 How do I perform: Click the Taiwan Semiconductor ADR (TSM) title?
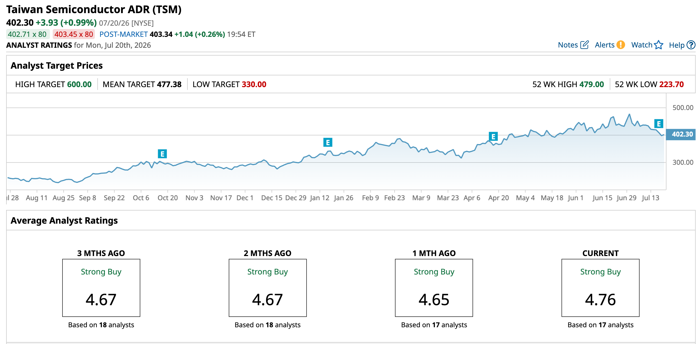94,9
